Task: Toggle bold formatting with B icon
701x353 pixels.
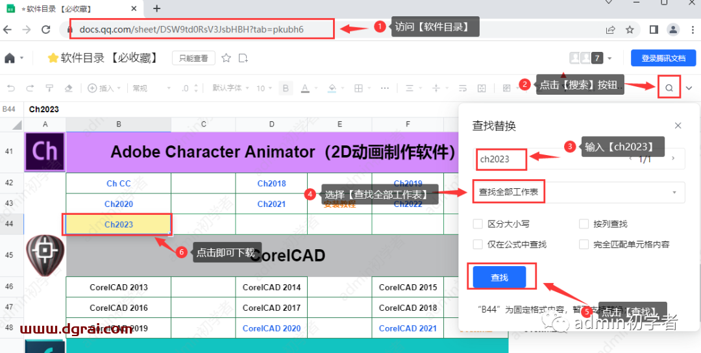Action: (x=286, y=88)
